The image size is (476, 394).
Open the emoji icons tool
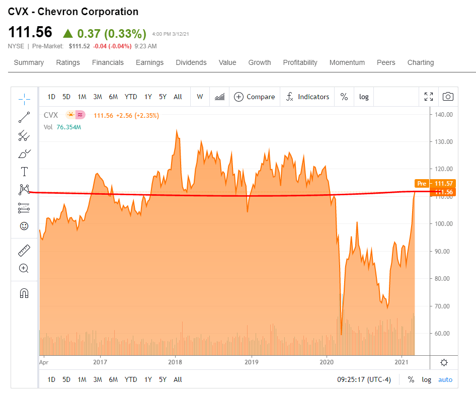coord(24,226)
